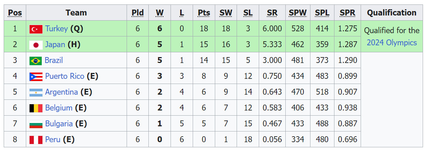Click the Peru flag icon
The image size is (433, 151).
tap(36, 140)
